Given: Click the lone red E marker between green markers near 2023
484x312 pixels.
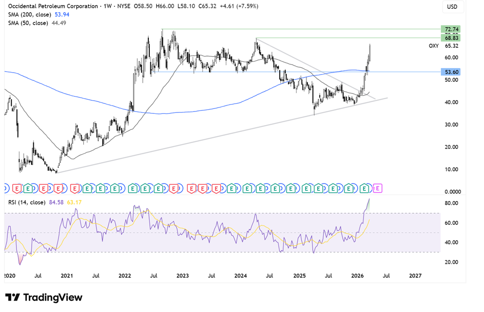Looking at the screenshot, I should [x=174, y=188].
